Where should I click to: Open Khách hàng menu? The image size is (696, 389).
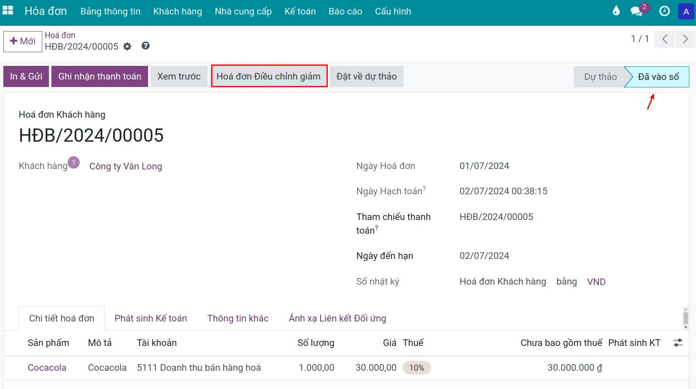178,11
